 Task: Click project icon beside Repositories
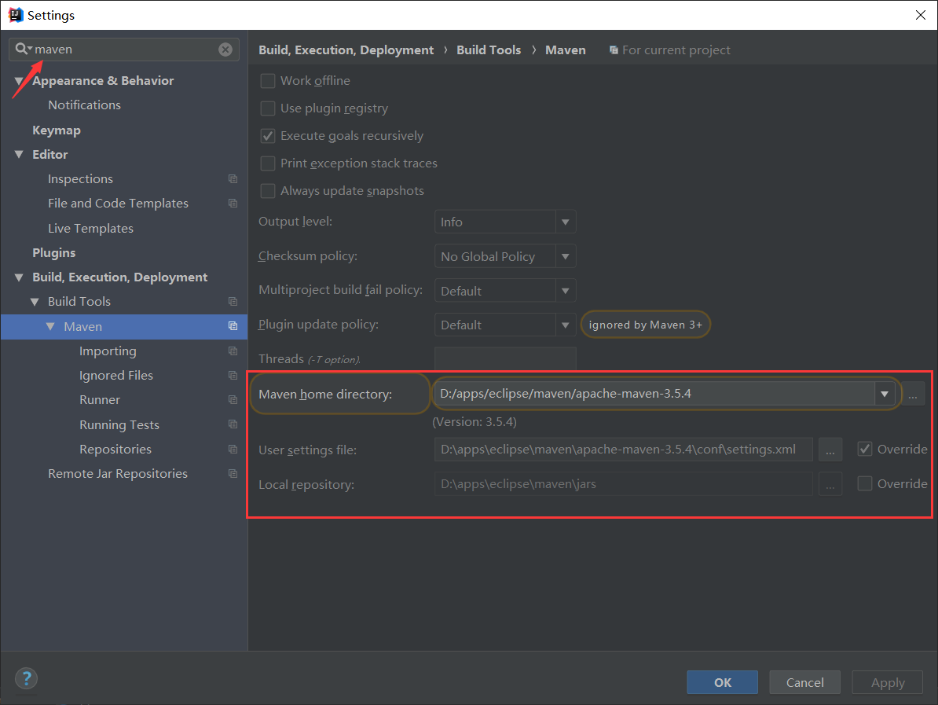coord(233,449)
